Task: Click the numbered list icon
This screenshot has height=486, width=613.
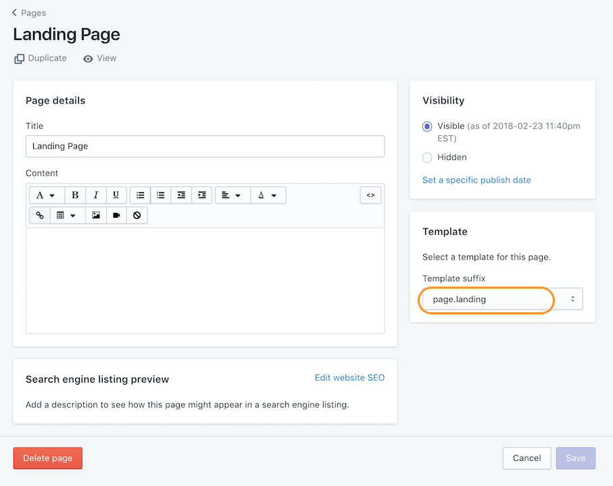Action: point(160,195)
